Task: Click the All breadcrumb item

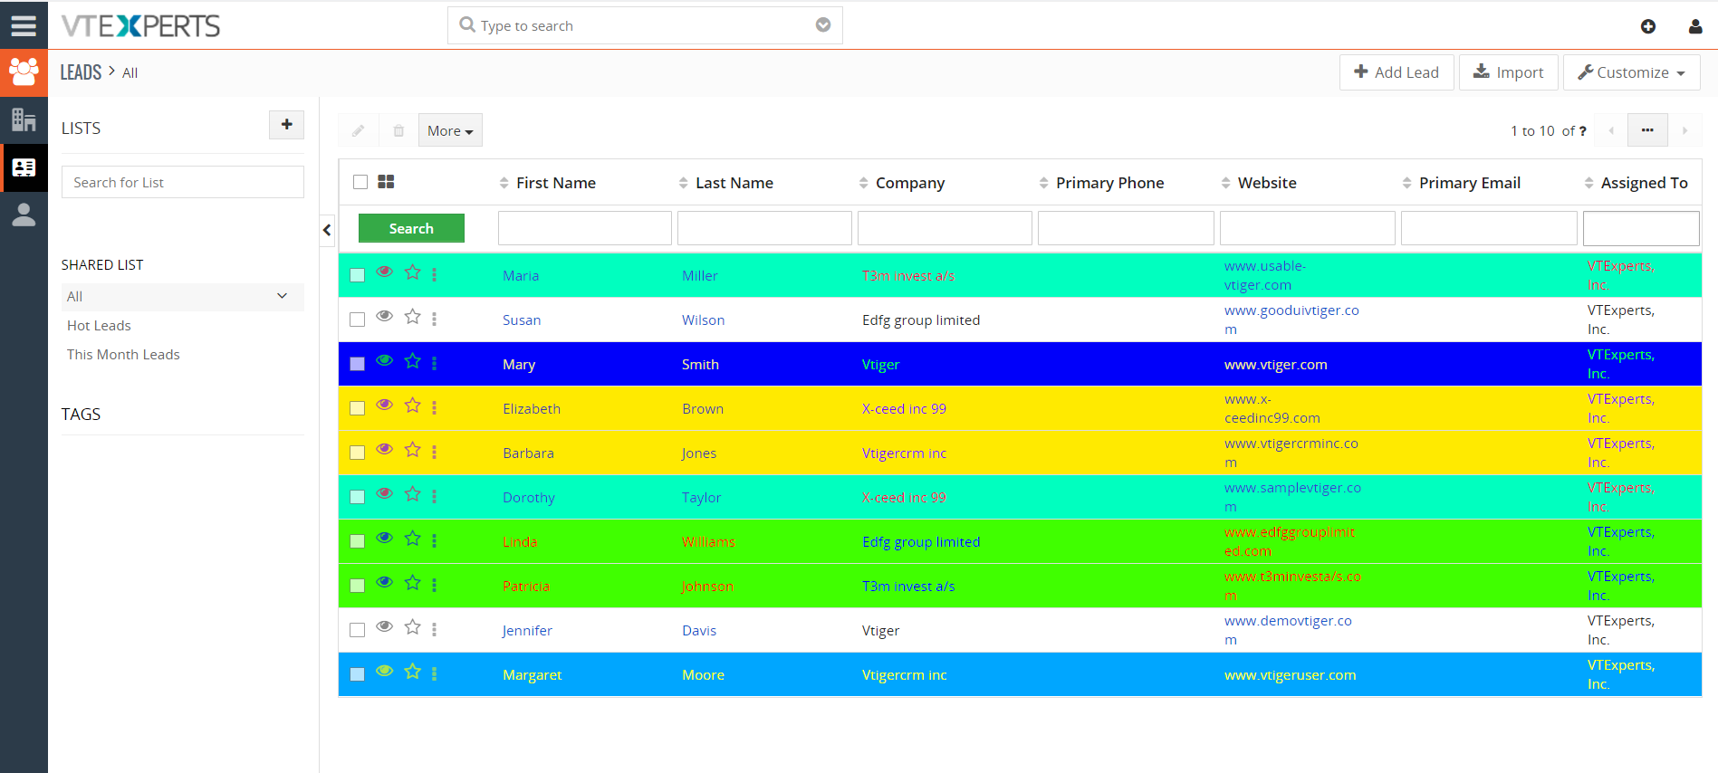Action: click(130, 73)
